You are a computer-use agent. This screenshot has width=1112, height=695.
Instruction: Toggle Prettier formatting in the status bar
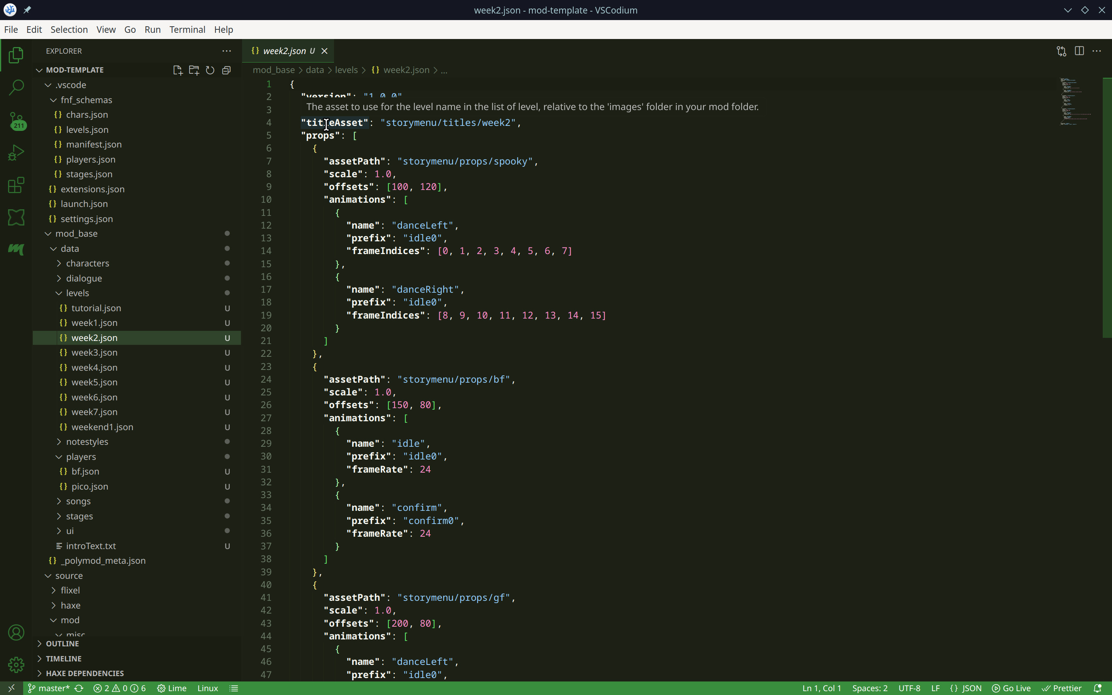coord(1063,688)
